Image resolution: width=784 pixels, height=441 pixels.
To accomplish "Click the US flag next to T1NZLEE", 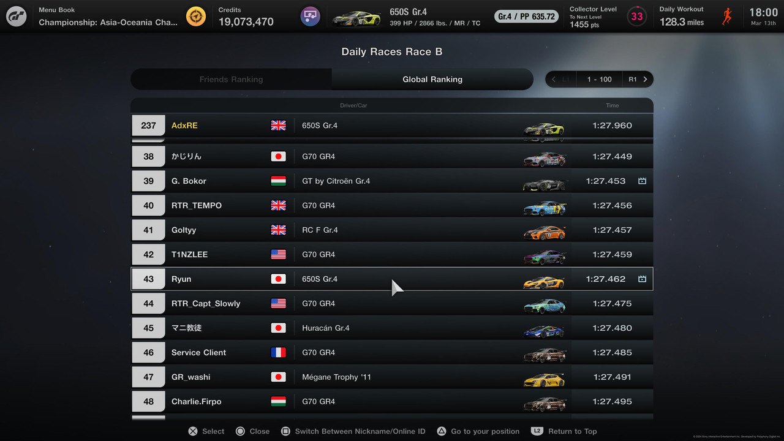I will [x=278, y=254].
